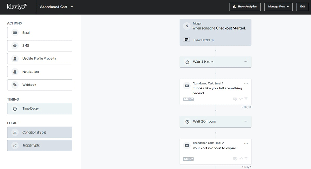Open Draft status dropdown on Email 2
This screenshot has height=169, width=311.
[x=188, y=159]
